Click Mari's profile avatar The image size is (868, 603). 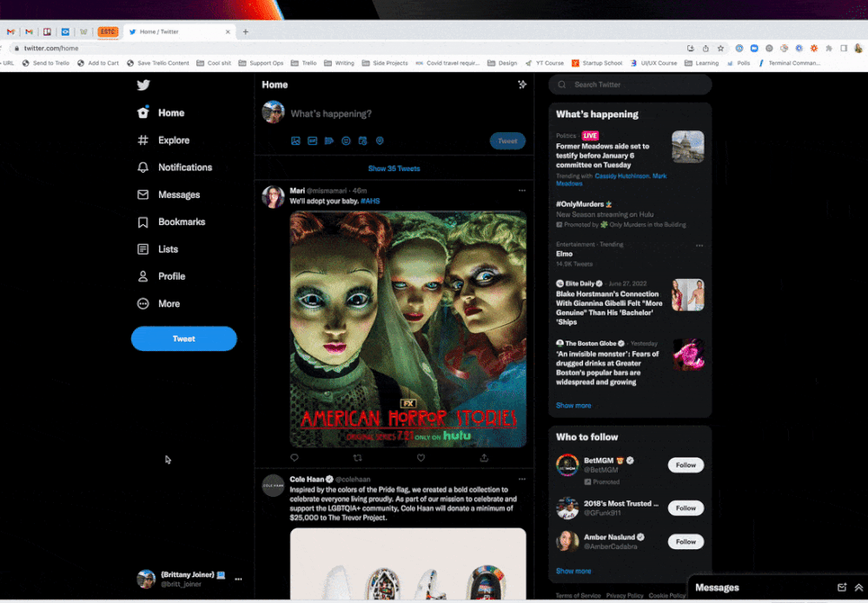[x=273, y=197]
